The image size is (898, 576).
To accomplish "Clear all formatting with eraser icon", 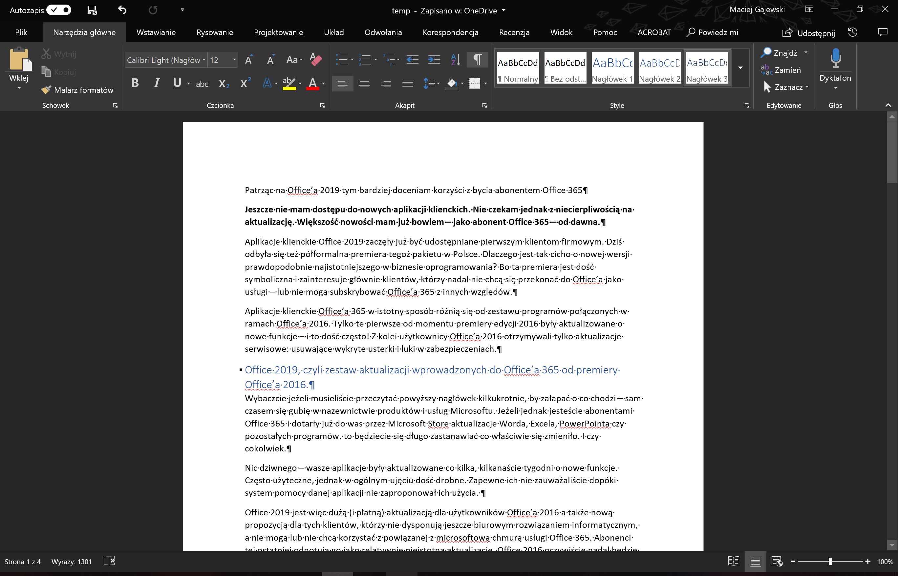I will click(316, 60).
